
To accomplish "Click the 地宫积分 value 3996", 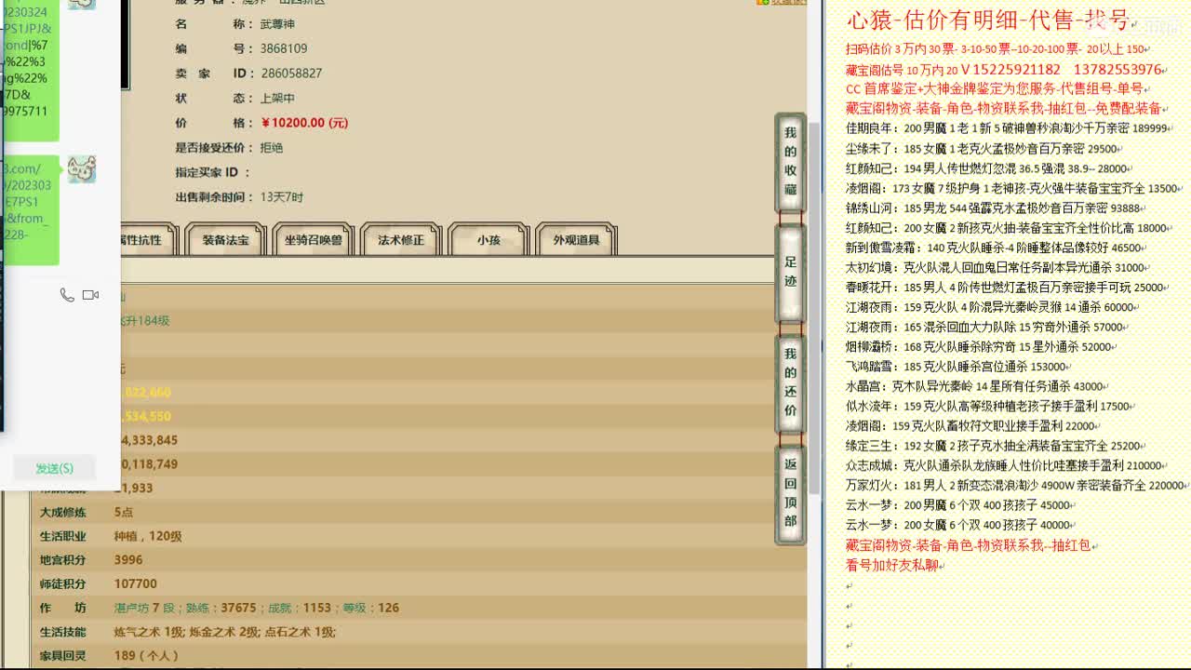I will (x=128, y=560).
